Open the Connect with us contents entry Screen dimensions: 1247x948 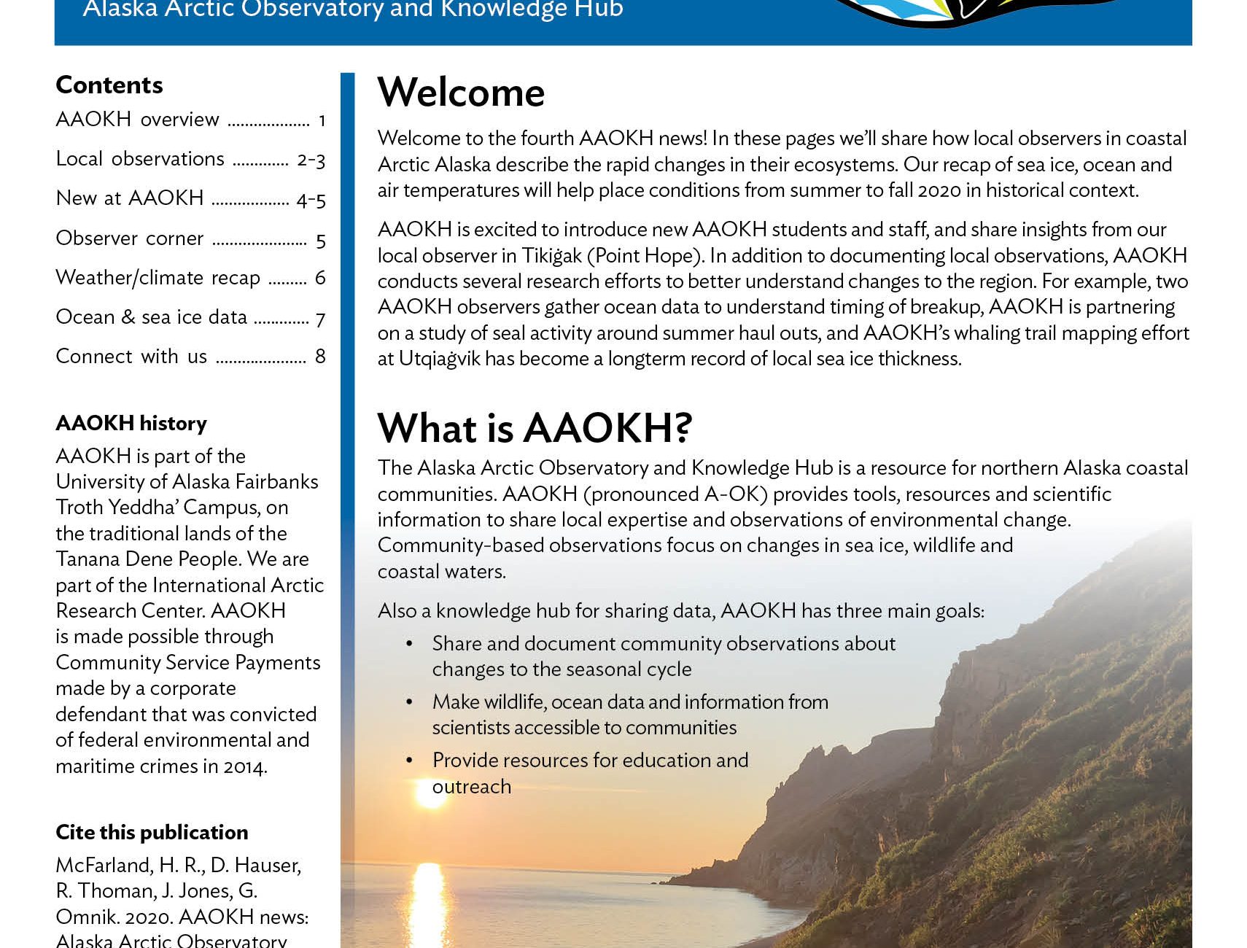[x=190, y=357]
